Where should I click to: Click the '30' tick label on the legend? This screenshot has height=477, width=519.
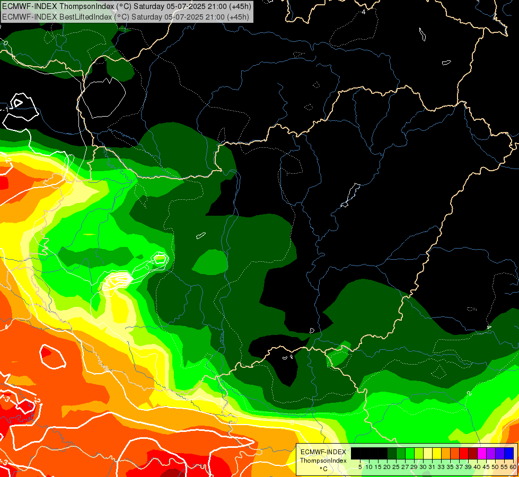[x=423, y=467]
